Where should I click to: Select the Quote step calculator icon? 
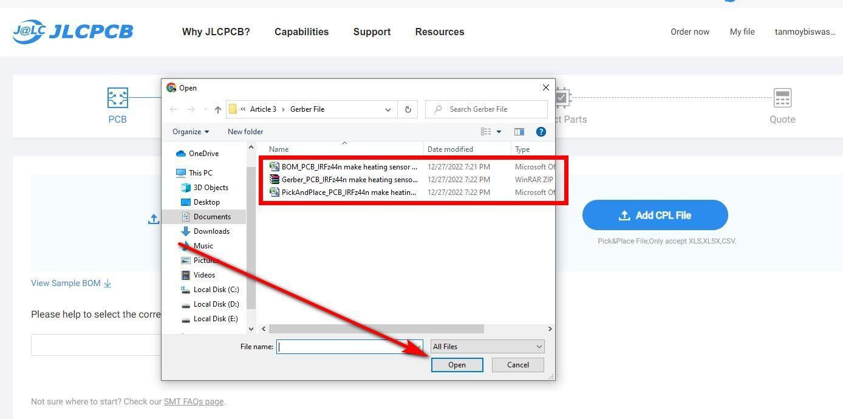(x=782, y=98)
